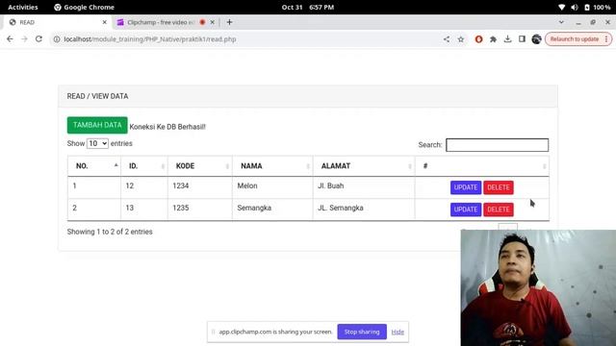Close the READ tab
This screenshot has height=346, width=616.
(105, 22)
